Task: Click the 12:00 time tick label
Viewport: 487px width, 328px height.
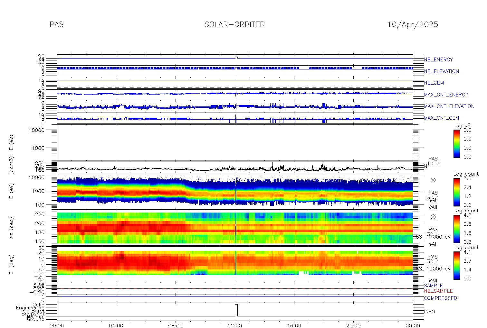Action: click(235, 325)
